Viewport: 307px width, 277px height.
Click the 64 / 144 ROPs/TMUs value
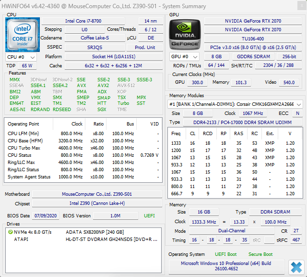pyautogui.click(x=216, y=65)
